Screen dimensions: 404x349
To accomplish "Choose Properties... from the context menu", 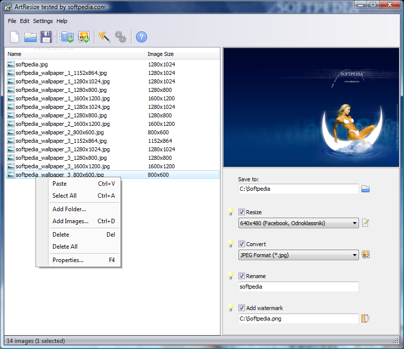I will 84,260.
